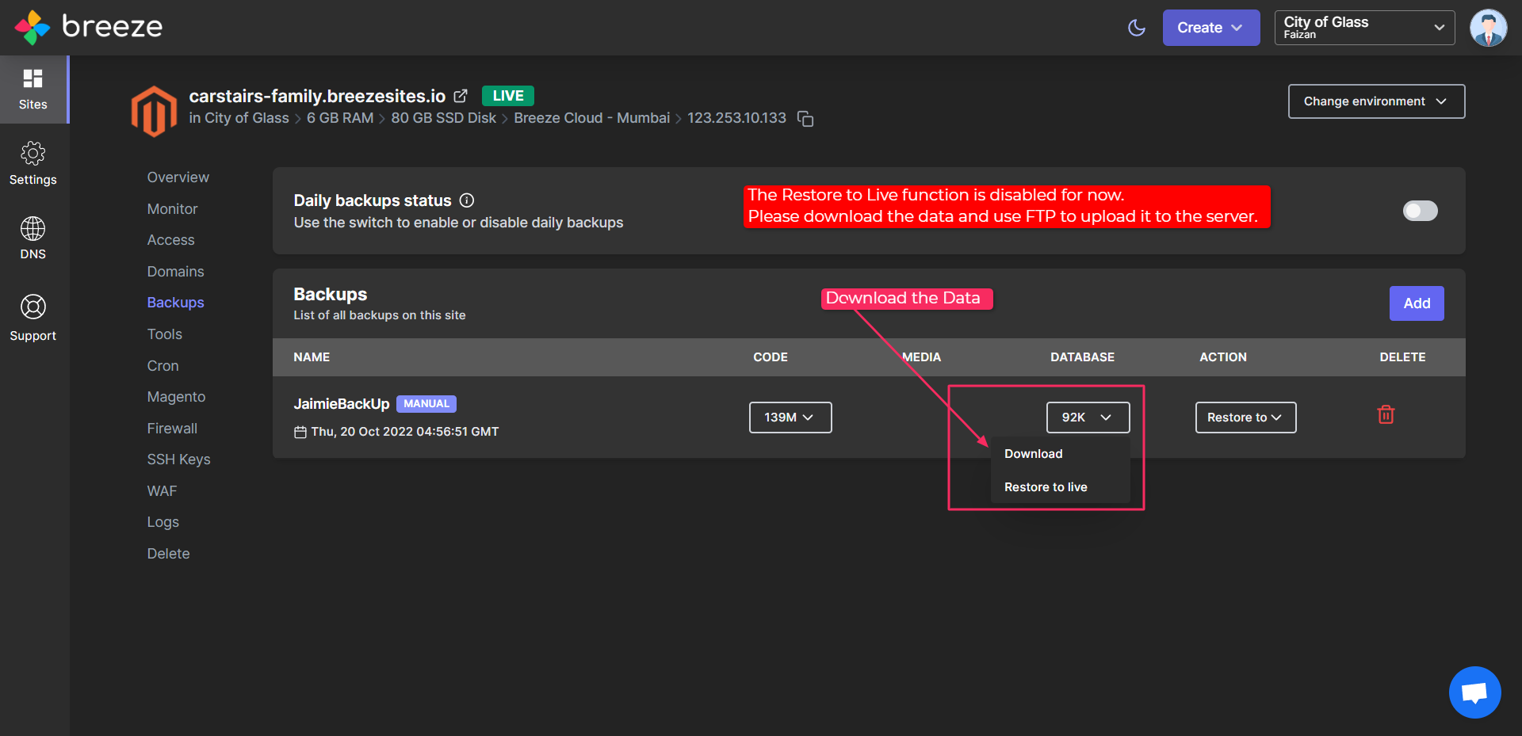Open the Create dropdown
The image size is (1522, 736).
pos(1210,28)
